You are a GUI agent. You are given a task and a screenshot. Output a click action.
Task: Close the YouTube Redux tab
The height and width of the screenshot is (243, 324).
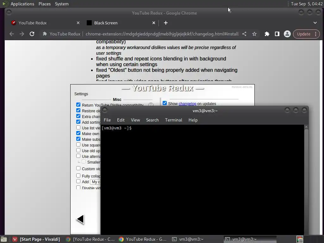[x=78, y=23]
